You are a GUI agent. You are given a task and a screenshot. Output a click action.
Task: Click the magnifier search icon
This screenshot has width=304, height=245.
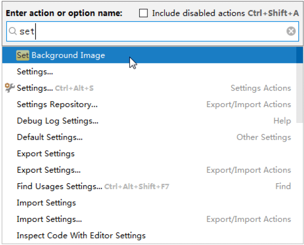(x=13, y=31)
